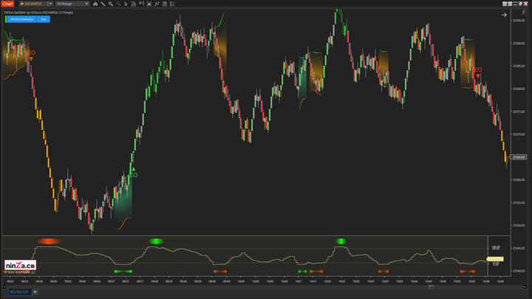Click the right-arrow scroll-to-latest button
The height and width of the screenshot is (299, 532).
point(504,14)
